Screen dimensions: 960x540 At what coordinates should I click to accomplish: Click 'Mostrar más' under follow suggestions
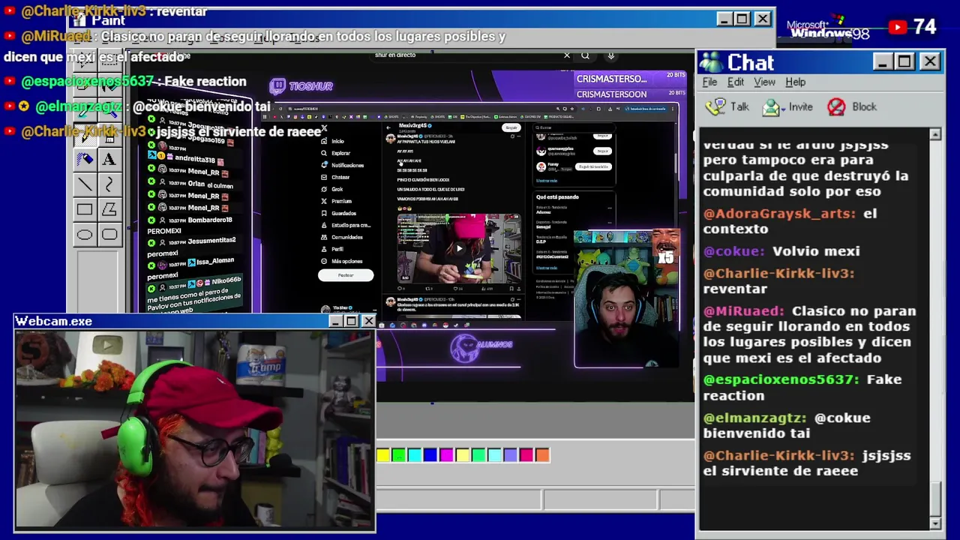[547, 181]
